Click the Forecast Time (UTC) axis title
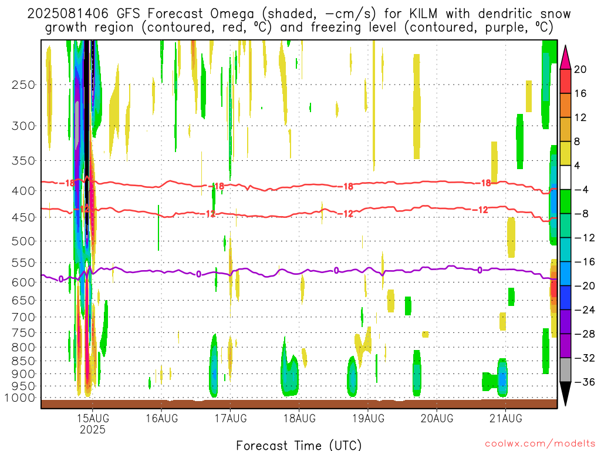Image resolution: width=601 pixels, height=451 pixels. pyautogui.click(x=299, y=445)
